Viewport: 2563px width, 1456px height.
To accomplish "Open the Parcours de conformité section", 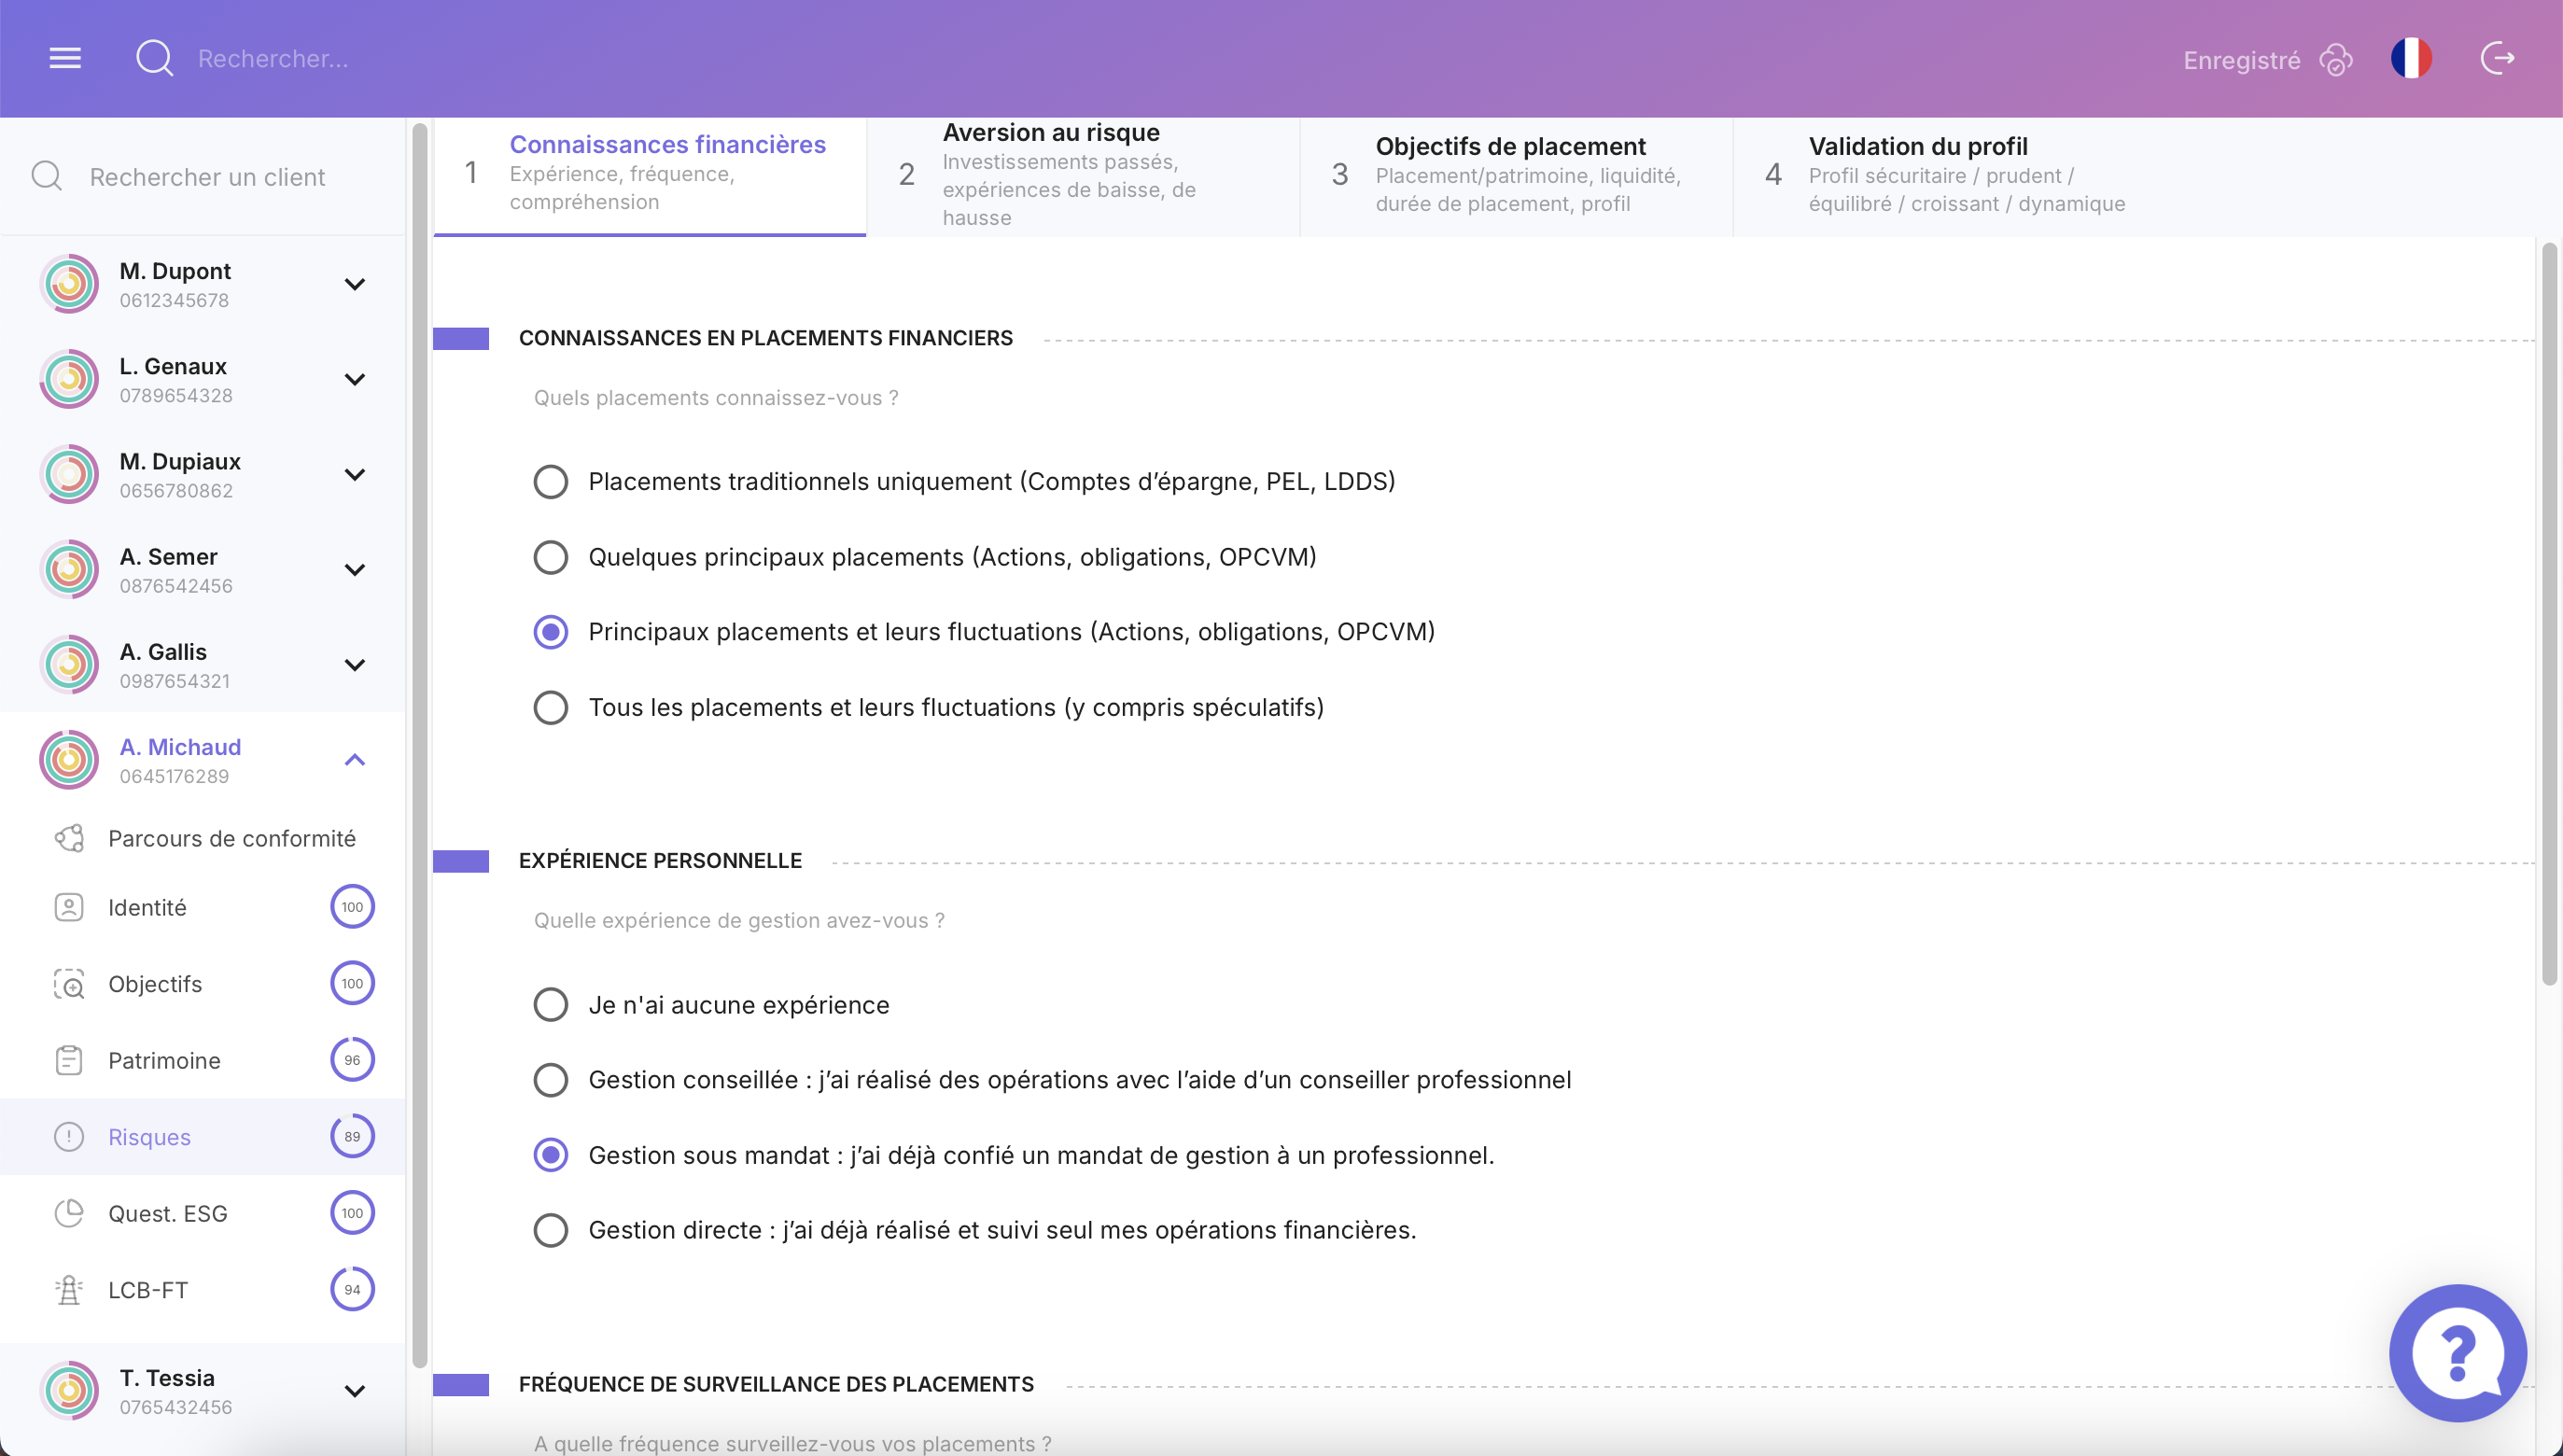I will coord(231,838).
